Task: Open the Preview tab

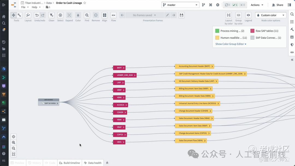Action: tap(17, 163)
